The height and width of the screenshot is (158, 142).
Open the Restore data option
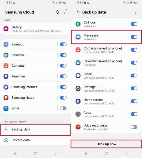[x=35, y=140]
